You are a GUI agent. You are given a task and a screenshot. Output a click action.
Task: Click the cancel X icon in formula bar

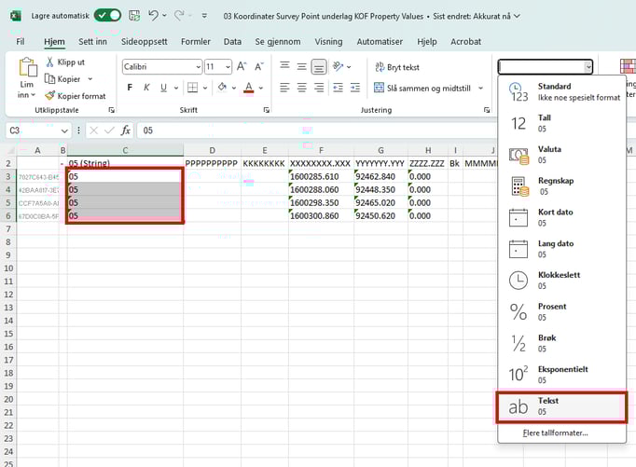coord(93,130)
